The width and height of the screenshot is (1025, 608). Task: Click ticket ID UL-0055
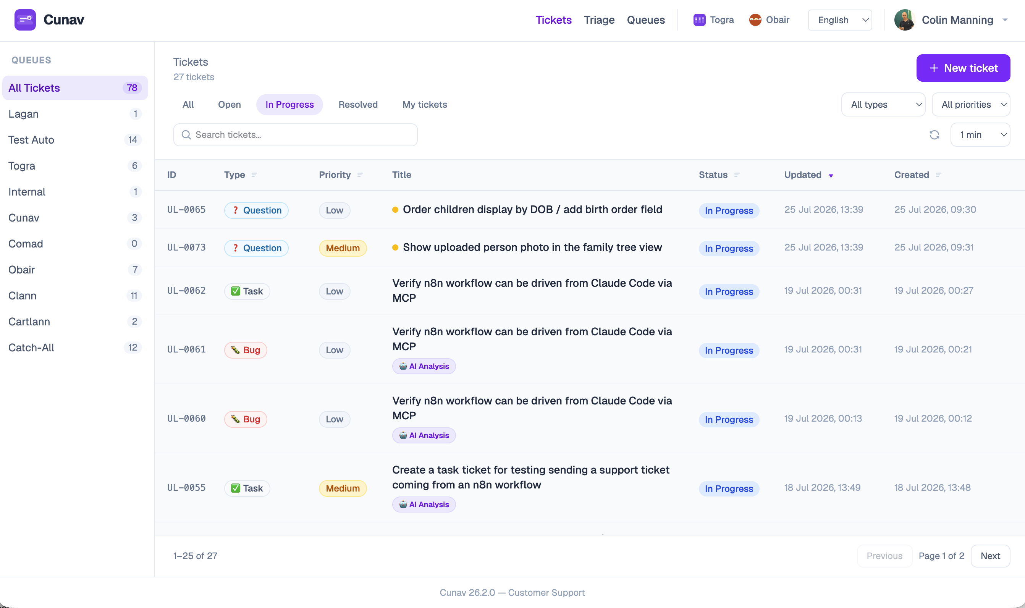[186, 488]
